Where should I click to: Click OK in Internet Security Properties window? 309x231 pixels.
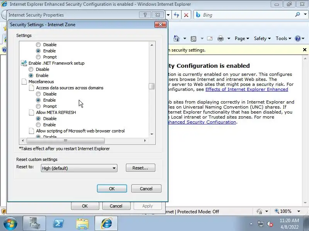click(85, 206)
